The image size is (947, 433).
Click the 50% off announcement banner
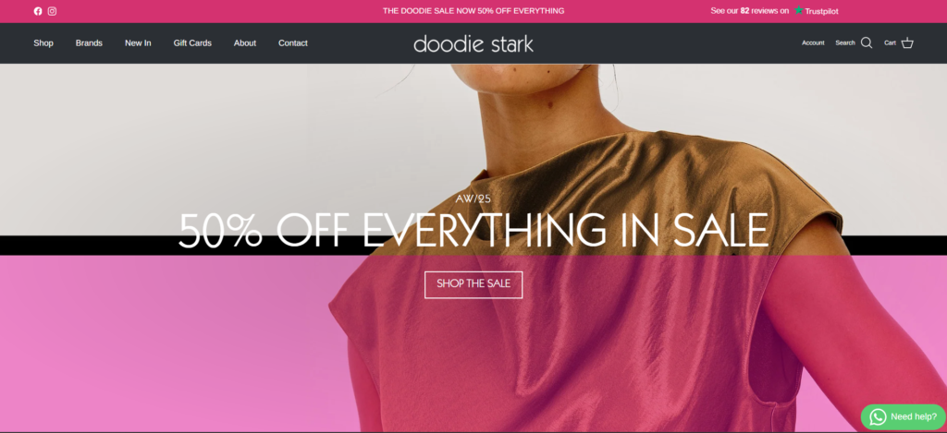pyautogui.click(x=473, y=11)
